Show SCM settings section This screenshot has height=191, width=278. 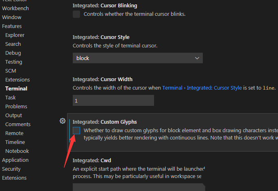tap(11, 71)
